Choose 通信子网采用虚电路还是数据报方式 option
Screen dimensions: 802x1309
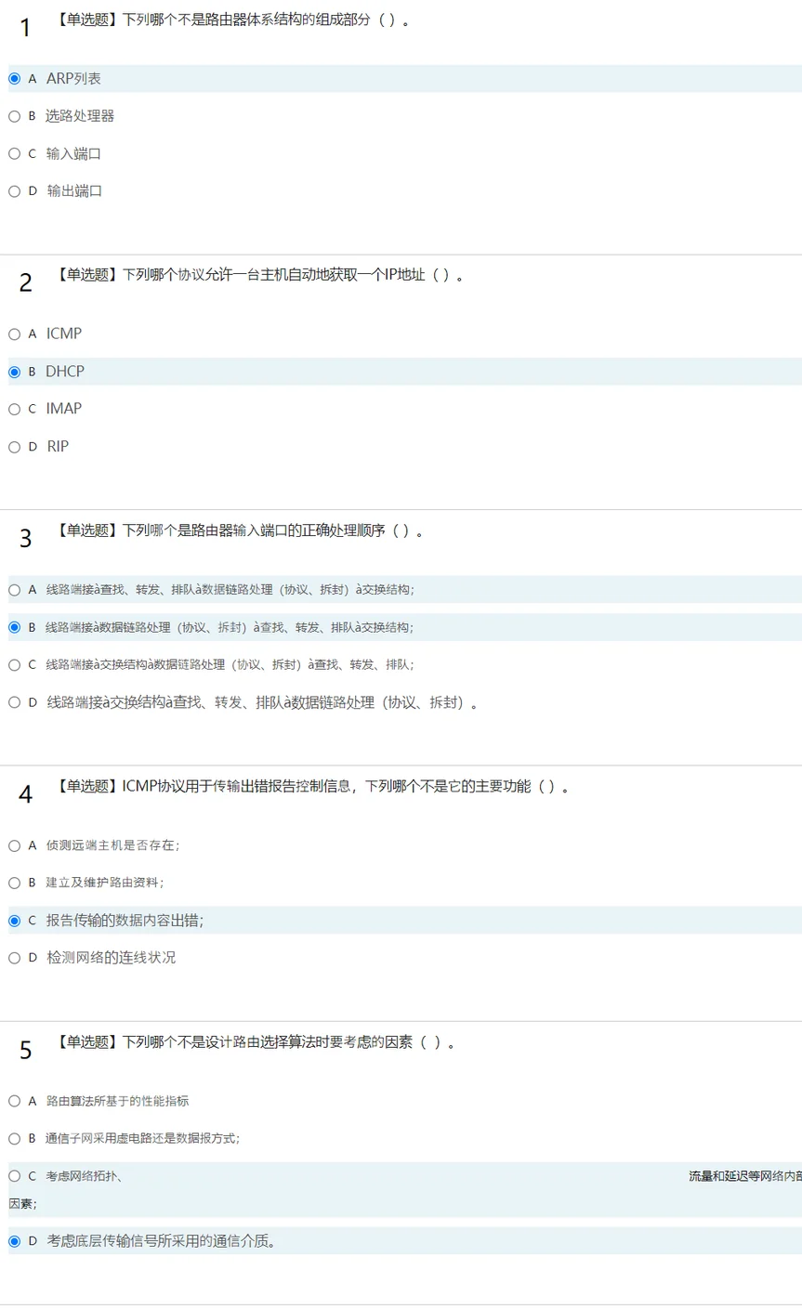[x=14, y=1138]
